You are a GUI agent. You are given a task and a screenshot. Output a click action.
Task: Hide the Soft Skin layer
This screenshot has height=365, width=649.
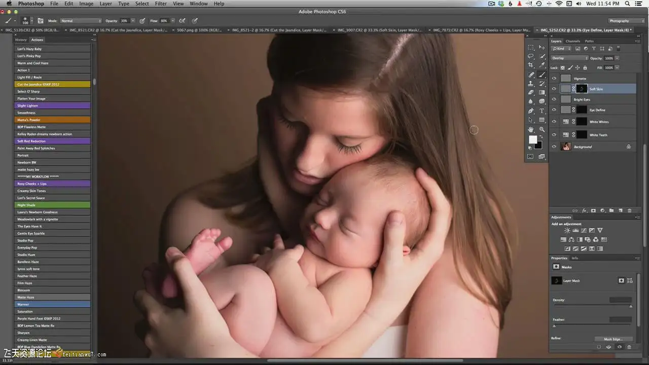554,89
